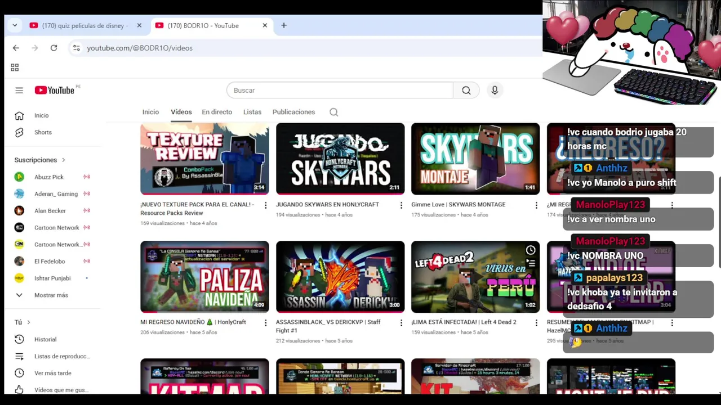721x405 pixels.
Task: Open the browser apps grid icon
Action: (15, 67)
